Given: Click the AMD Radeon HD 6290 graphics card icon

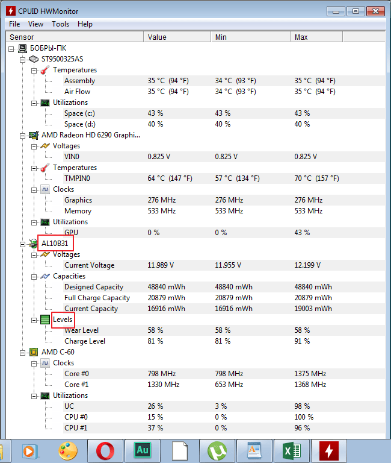Looking at the screenshot, I should point(34,136).
